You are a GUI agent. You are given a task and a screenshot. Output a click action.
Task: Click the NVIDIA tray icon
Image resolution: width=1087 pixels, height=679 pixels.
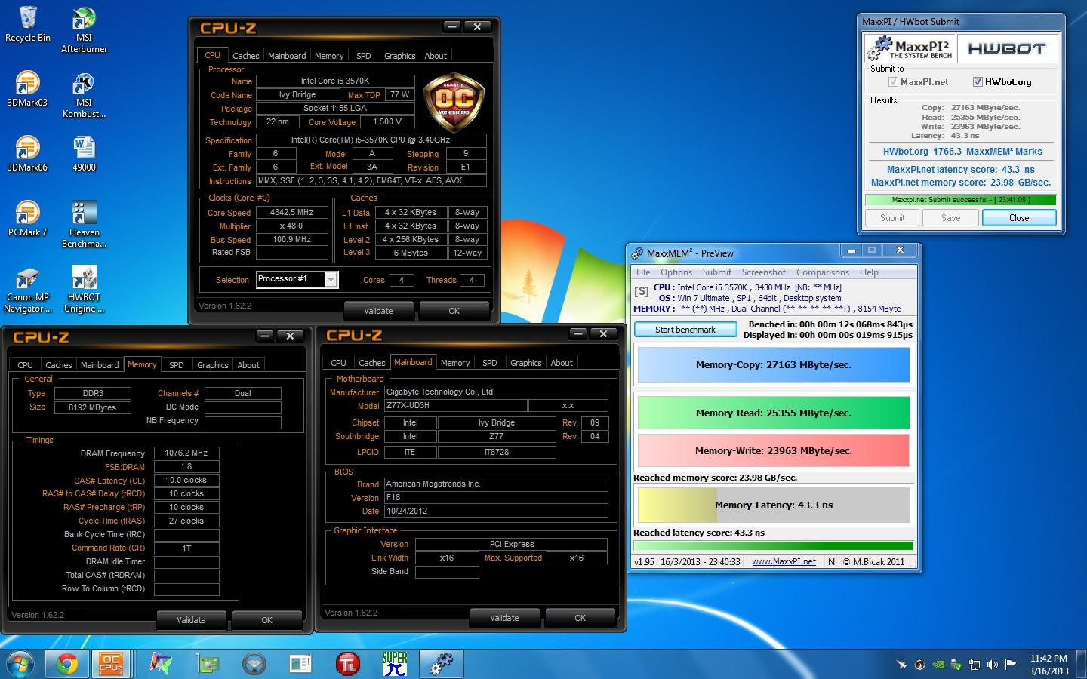pyautogui.click(x=938, y=665)
